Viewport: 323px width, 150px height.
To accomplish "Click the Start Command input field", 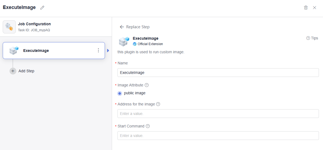I will point(218,136).
